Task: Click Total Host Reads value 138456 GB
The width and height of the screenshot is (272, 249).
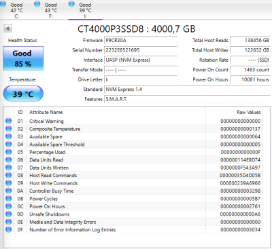Action: (x=250, y=40)
